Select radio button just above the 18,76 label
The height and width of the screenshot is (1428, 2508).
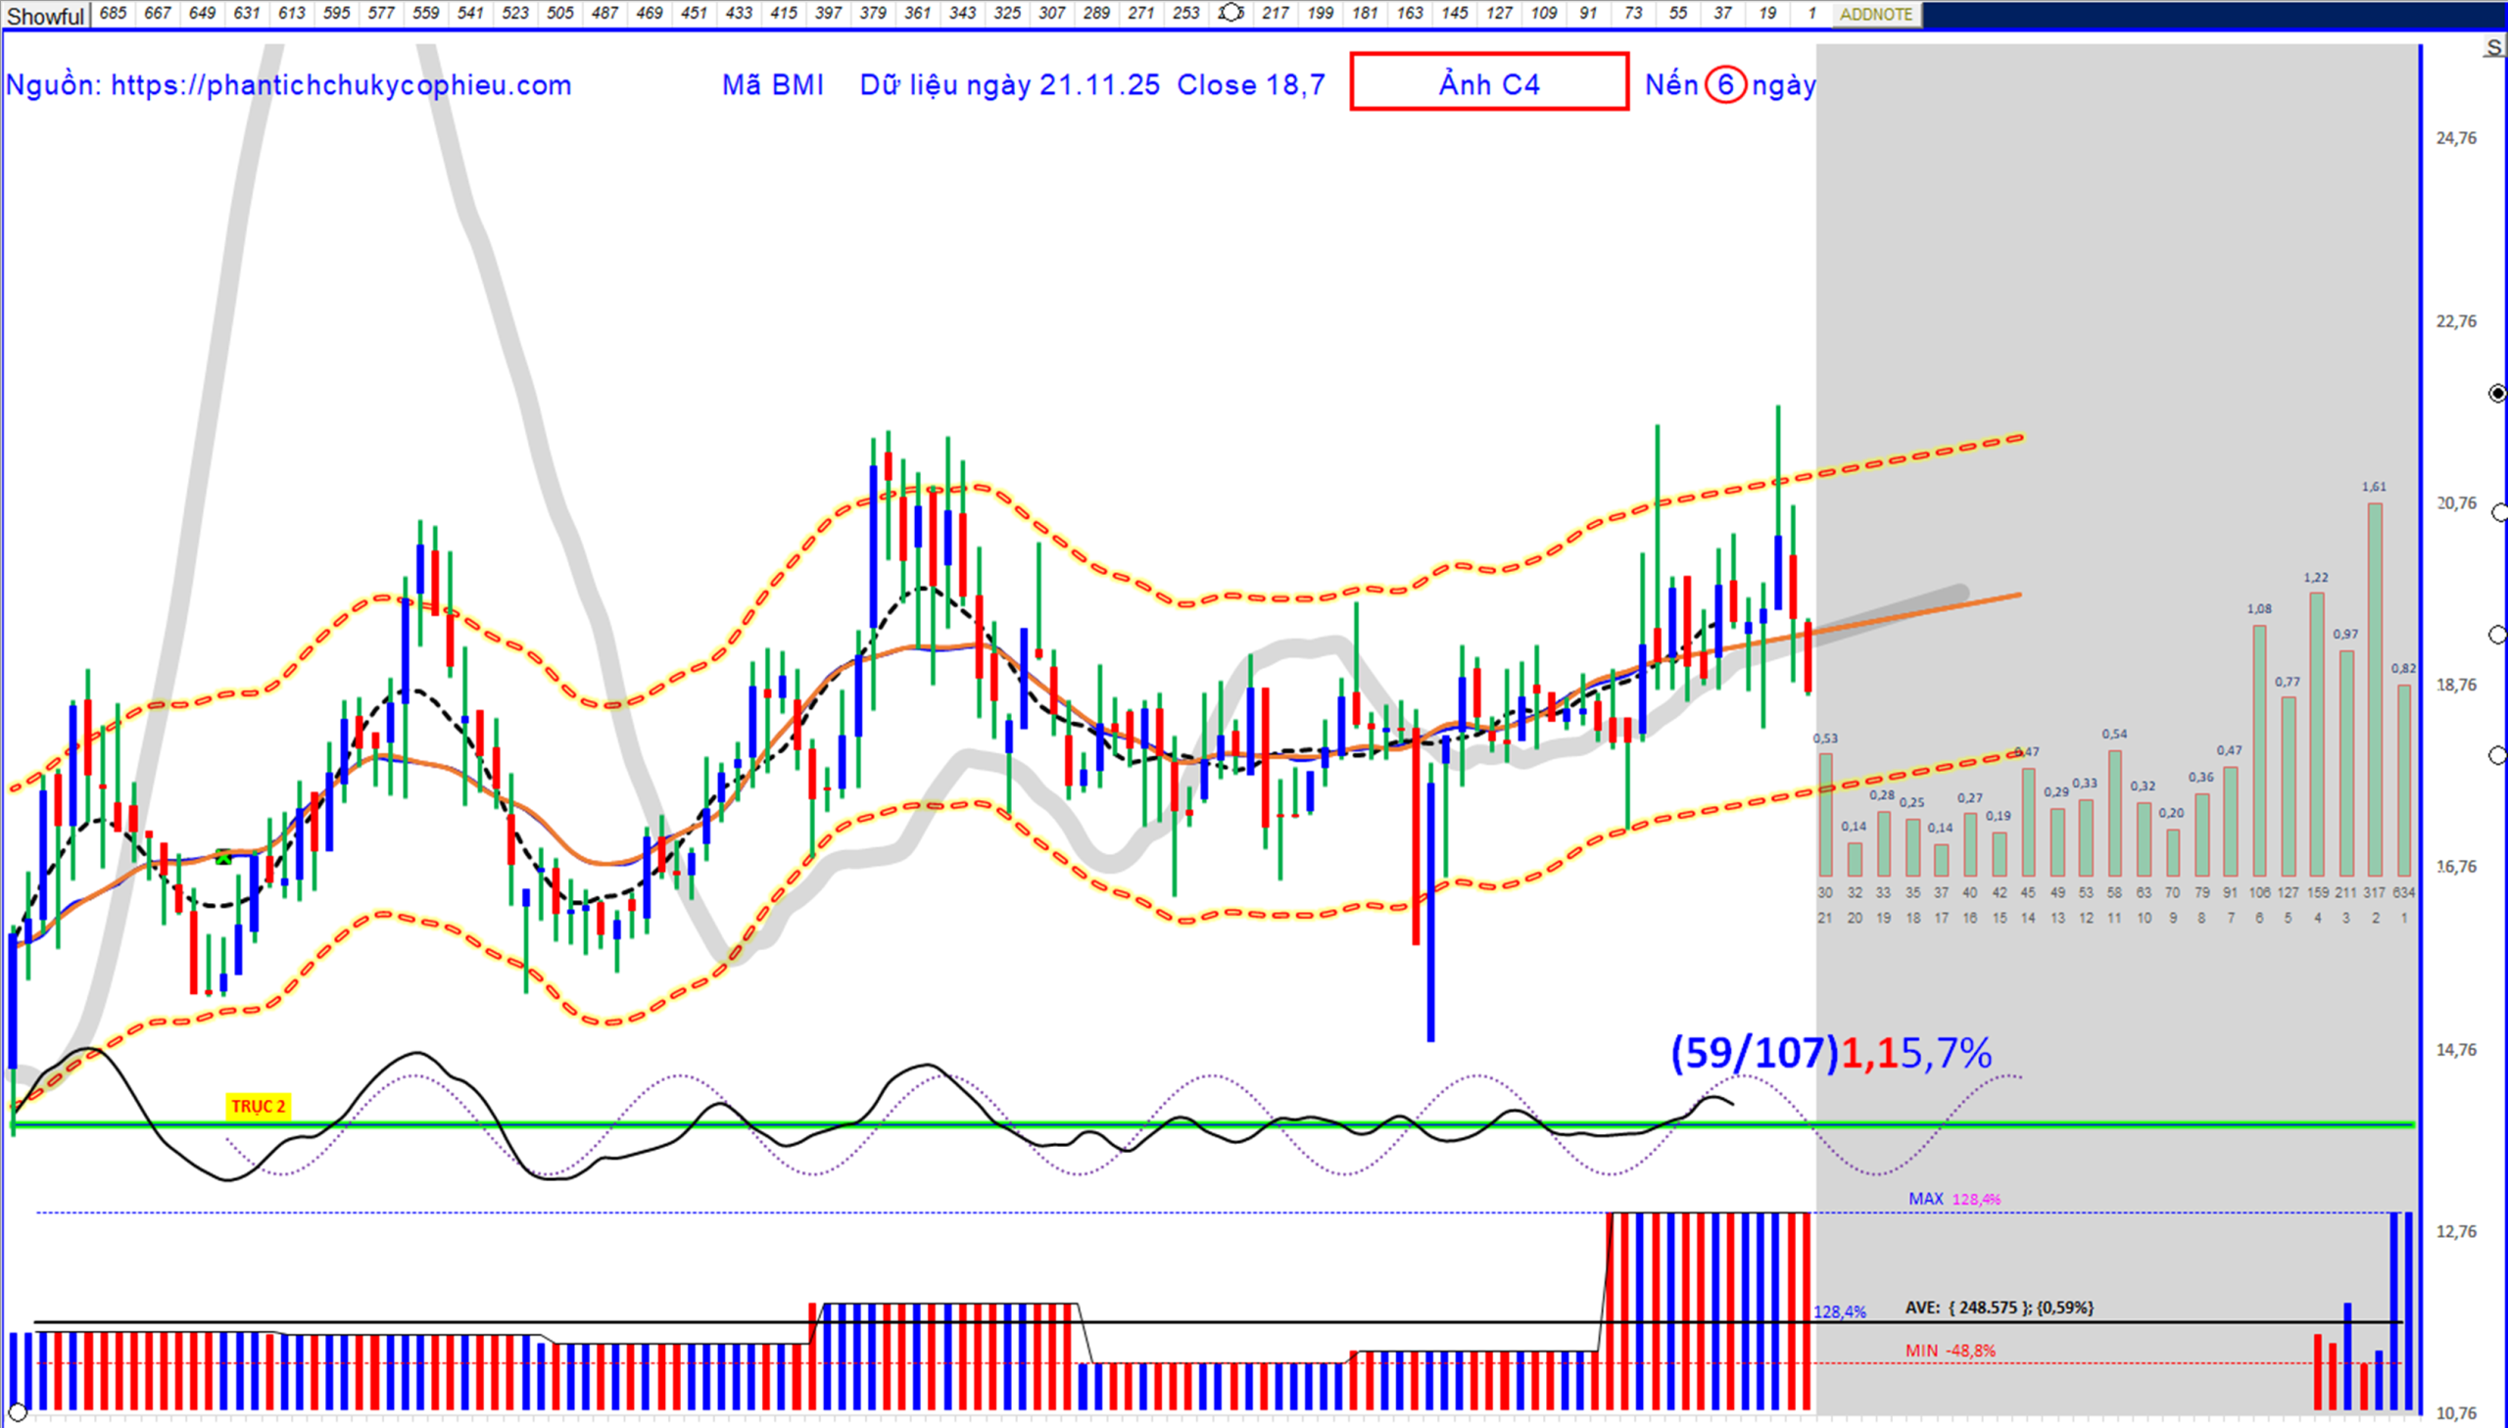tap(2498, 635)
